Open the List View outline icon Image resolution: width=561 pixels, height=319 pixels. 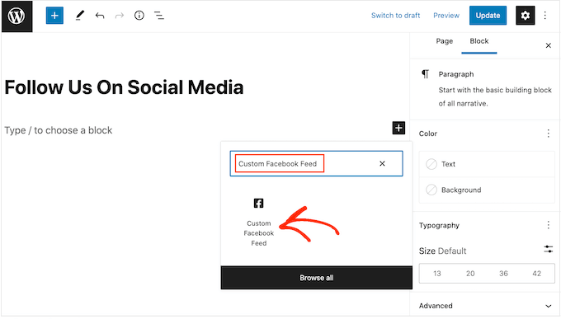pyautogui.click(x=159, y=16)
